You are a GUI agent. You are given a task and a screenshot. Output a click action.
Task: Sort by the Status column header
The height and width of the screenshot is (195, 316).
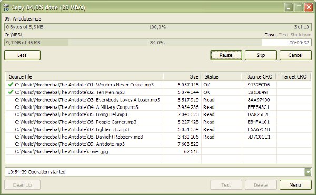point(221,76)
